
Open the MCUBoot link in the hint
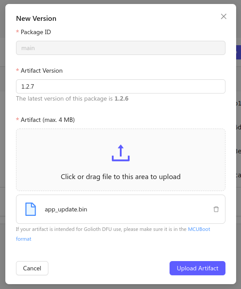(x=199, y=229)
